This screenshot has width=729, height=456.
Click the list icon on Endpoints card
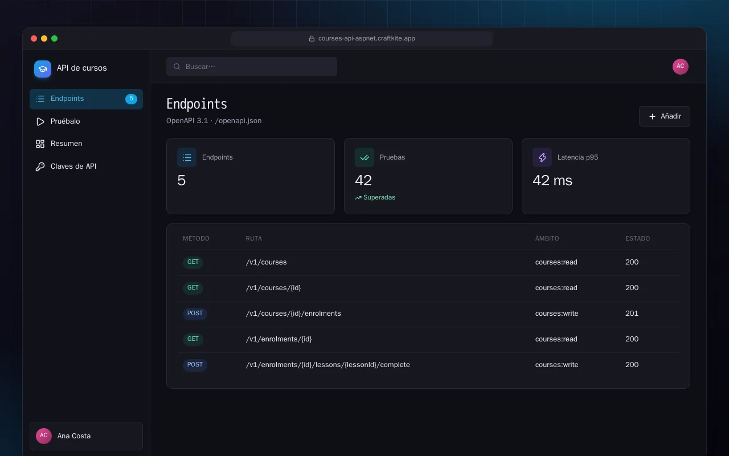(187, 157)
